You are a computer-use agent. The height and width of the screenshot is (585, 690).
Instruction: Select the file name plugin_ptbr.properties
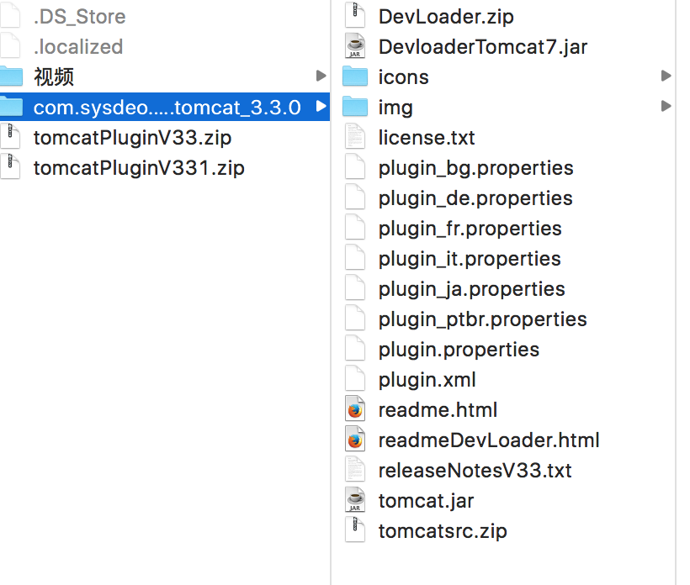pos(483,321)
